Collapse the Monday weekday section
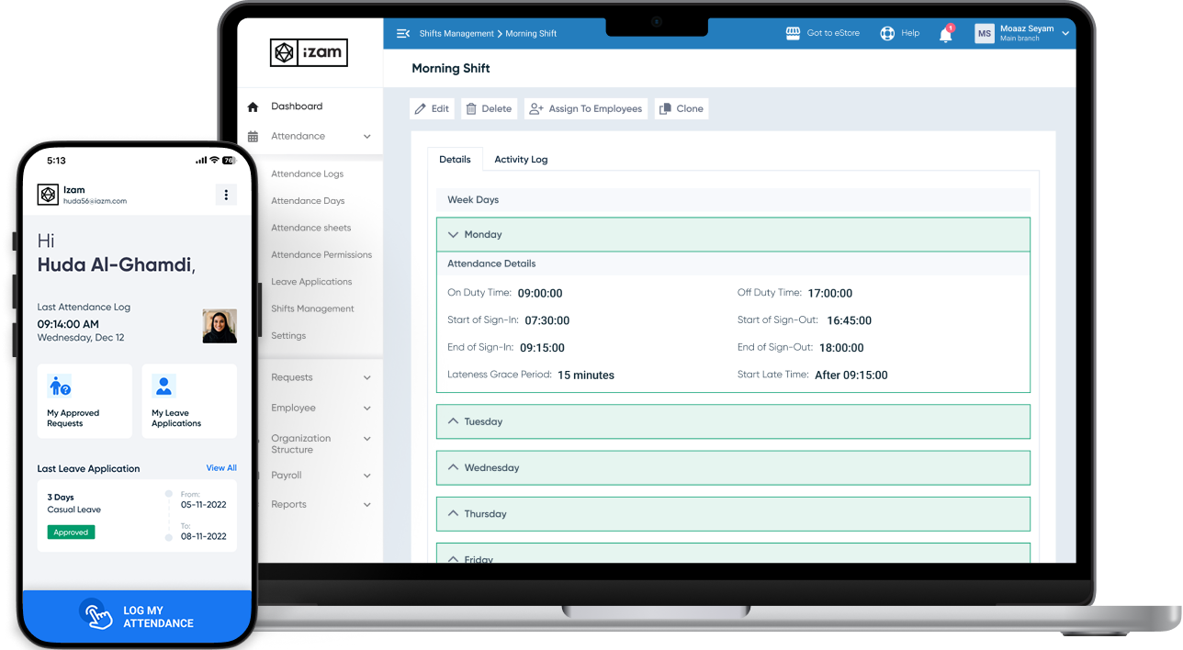This screenshot has width=1183, height=650. pyautogui.click(x=453, y=235)
